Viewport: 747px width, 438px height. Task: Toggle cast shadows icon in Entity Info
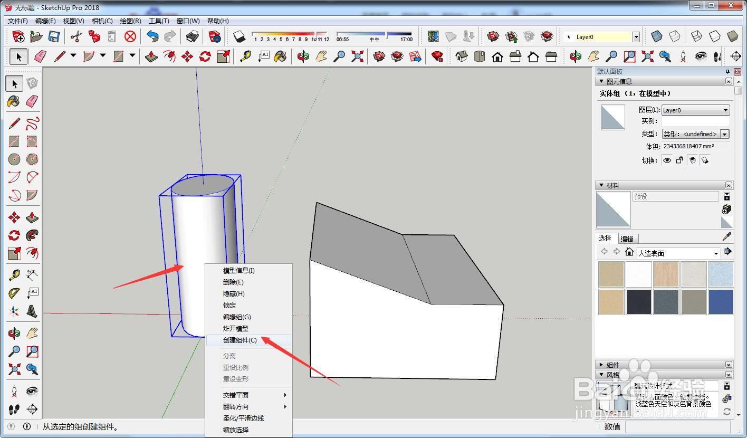click(x=705, y=160)
